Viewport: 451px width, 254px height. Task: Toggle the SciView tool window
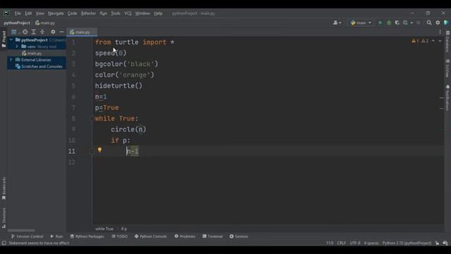click(x=447, y=68)
